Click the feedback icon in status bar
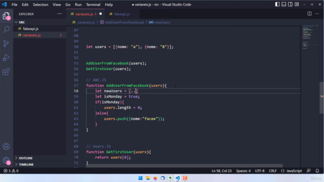This screenshot has height=182, width=324. coord(308,171)
